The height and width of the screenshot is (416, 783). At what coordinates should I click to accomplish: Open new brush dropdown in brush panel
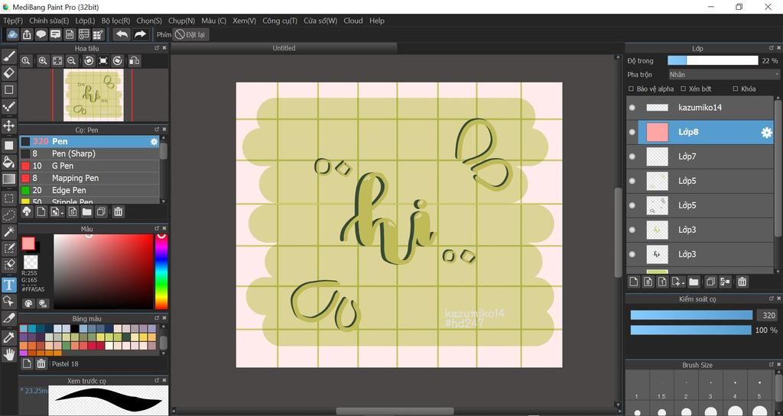(x=57, y=211)
